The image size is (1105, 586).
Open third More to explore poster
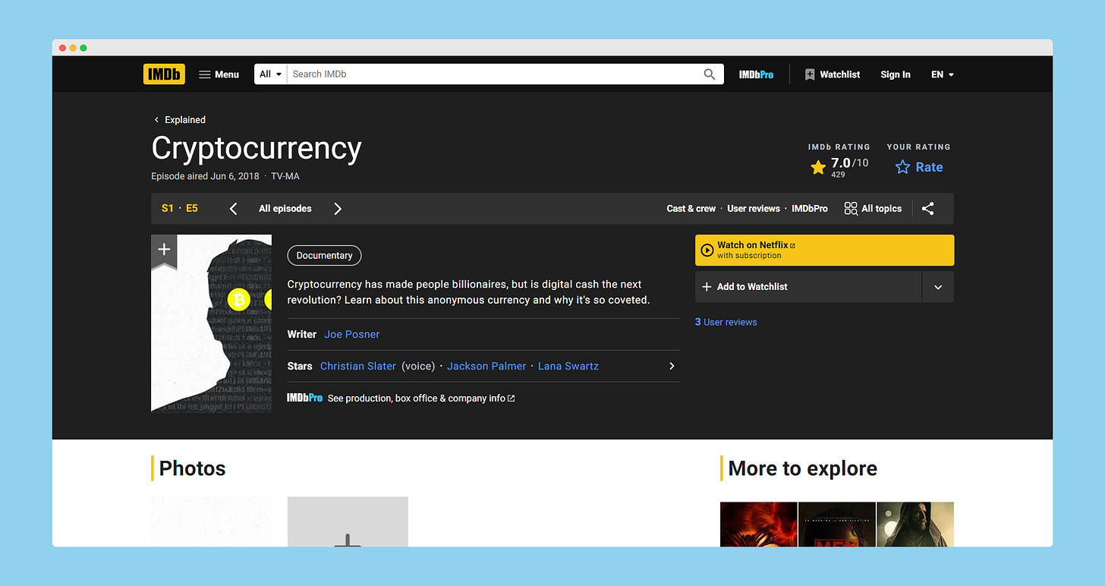coord(915,525)
